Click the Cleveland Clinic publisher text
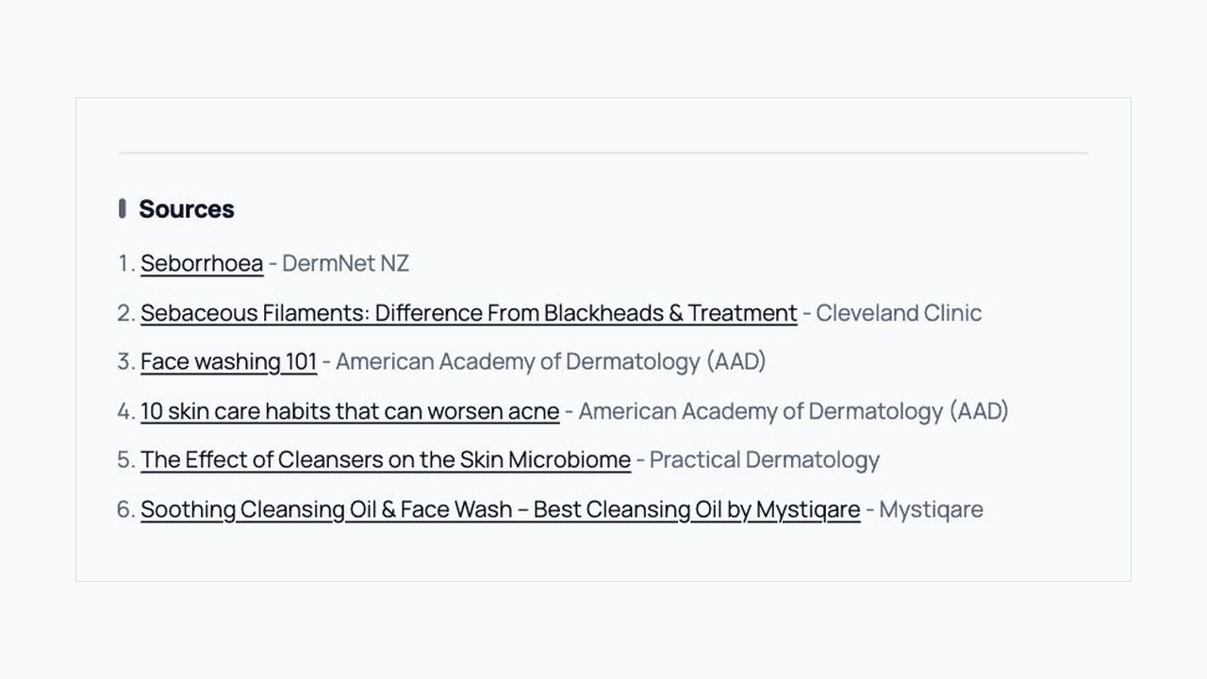 899,312
